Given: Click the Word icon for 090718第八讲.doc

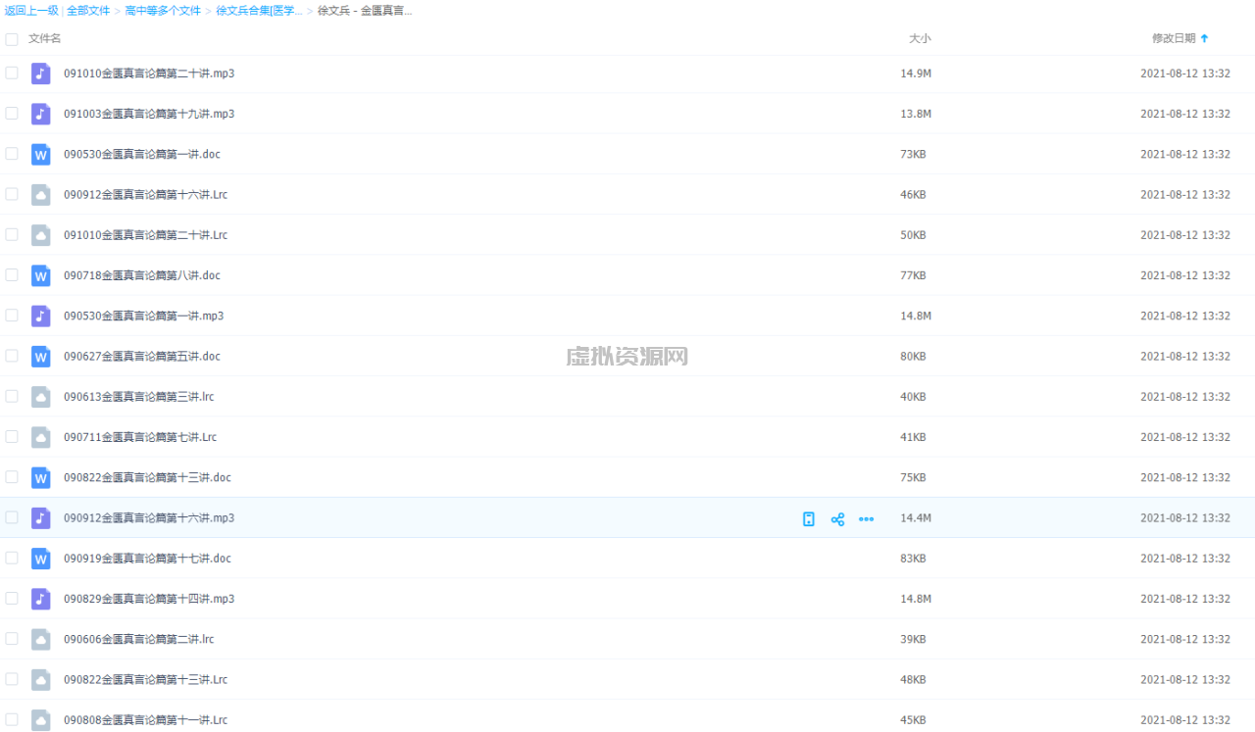Looking at the screenshot, I should 40,275.
